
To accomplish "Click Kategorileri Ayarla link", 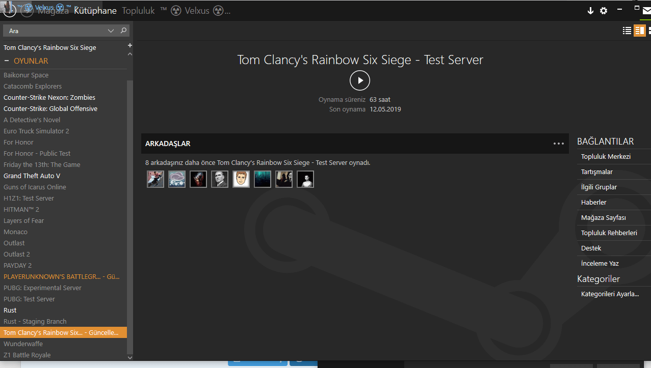I will click(610, 294).
